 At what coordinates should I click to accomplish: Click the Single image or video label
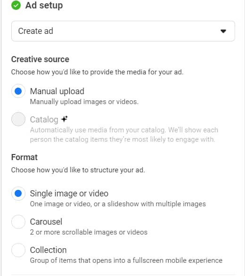click(69, 194)
